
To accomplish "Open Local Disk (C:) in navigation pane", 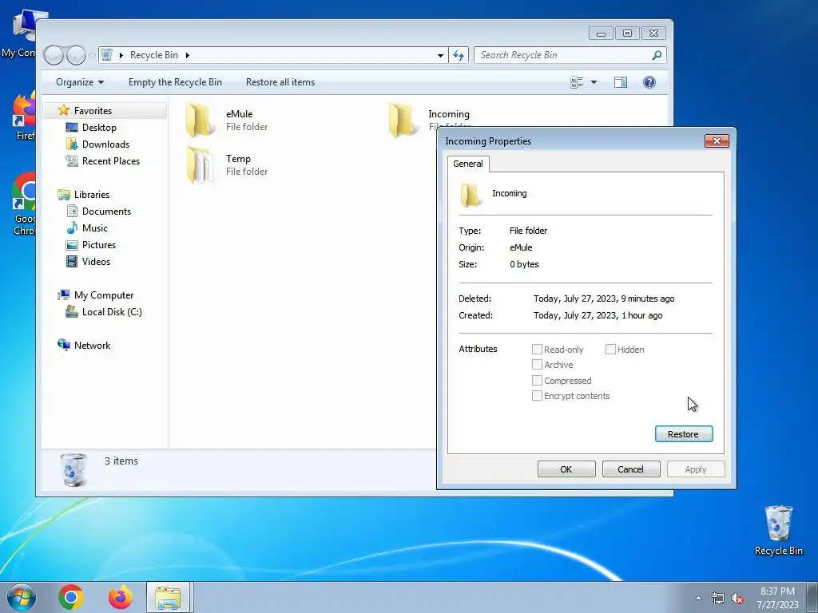I will pos(103,312).
